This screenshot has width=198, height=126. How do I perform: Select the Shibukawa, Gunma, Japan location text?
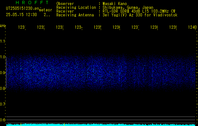pyautogui.click(x=128, y=8)
